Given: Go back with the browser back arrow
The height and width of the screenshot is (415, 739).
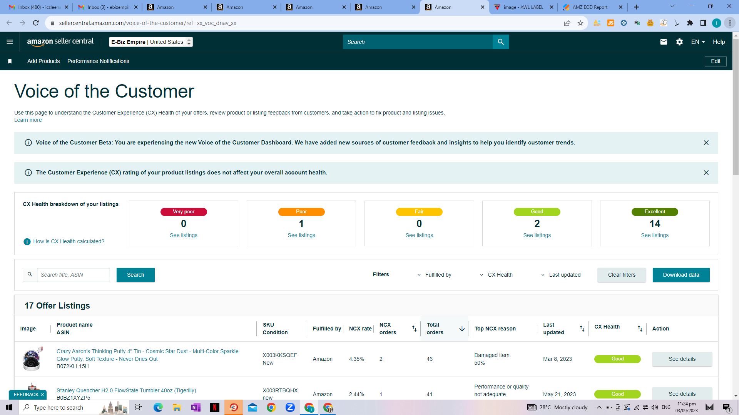Looking at the screenshot, I should coord(9,23).
